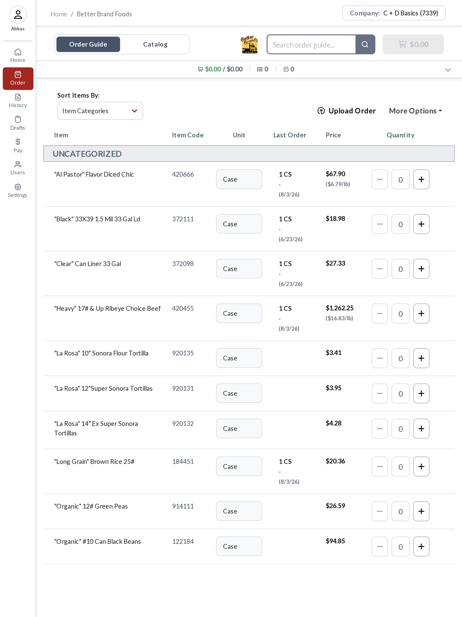This screenshot has height=617, width=462.
Task: Increase La Rosa 10" Sonora Flour Tortilla quantity
Action: coord(421,358)
